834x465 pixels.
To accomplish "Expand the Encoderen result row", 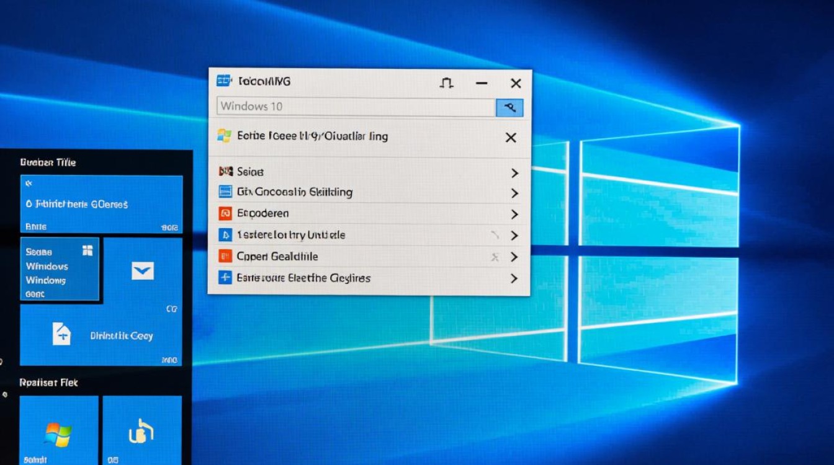I will pos(514,215).
